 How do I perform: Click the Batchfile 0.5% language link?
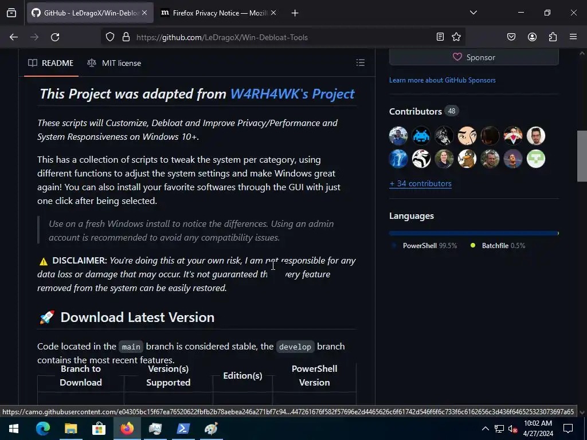498,245
